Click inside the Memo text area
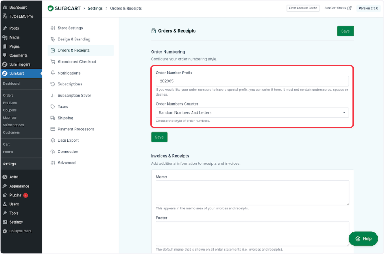The width and height of the screenshot is (384, 254). coord(252,193)
